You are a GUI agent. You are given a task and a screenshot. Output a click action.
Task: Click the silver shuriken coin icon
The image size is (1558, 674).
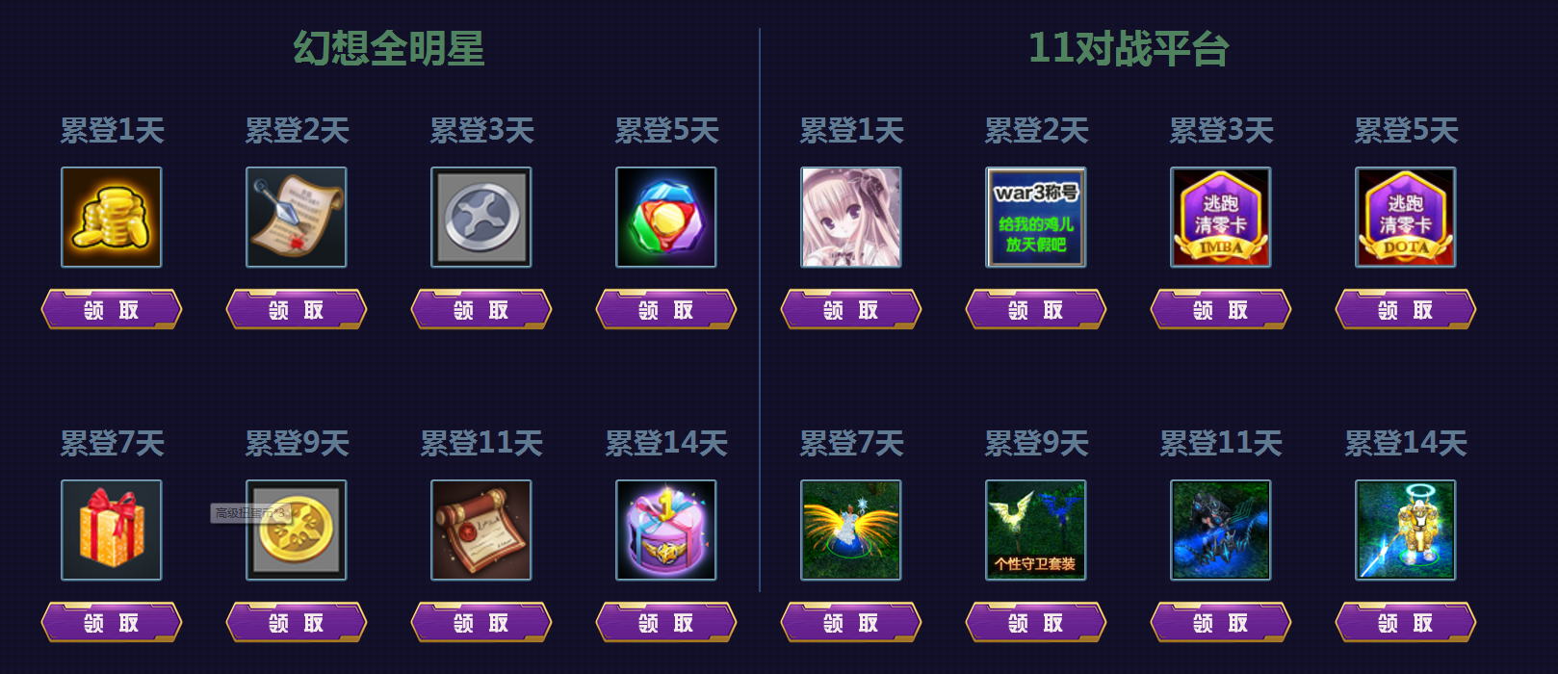481,217
